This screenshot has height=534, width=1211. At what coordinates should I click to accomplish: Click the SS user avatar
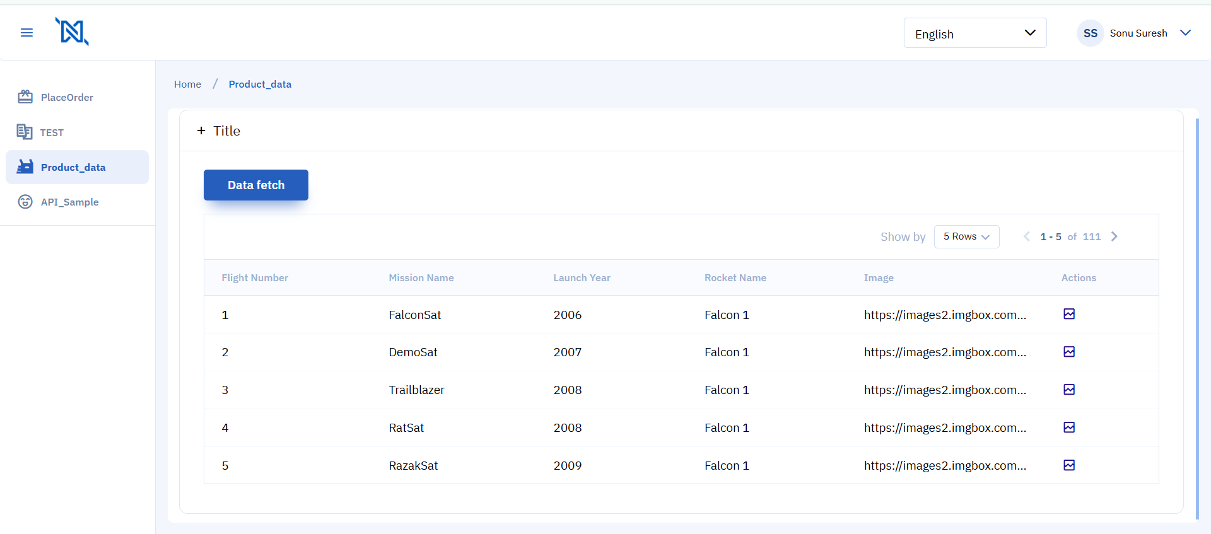coord(1091,33)
